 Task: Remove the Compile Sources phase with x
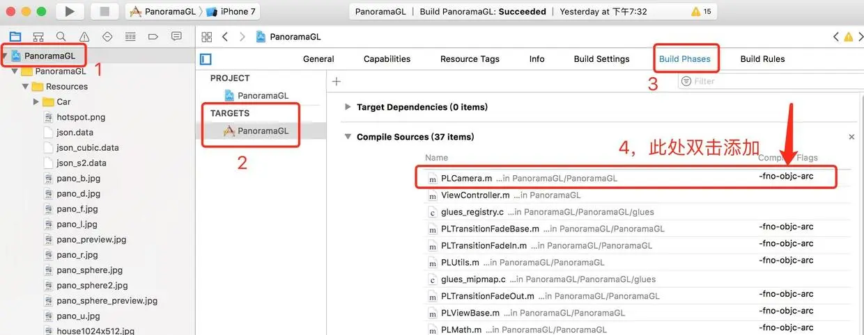click(851, 137)
